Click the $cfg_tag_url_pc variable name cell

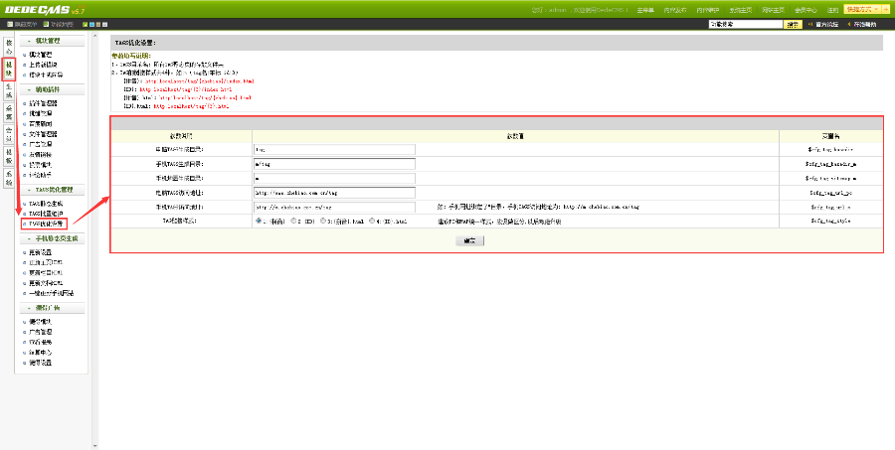point(830,193)
